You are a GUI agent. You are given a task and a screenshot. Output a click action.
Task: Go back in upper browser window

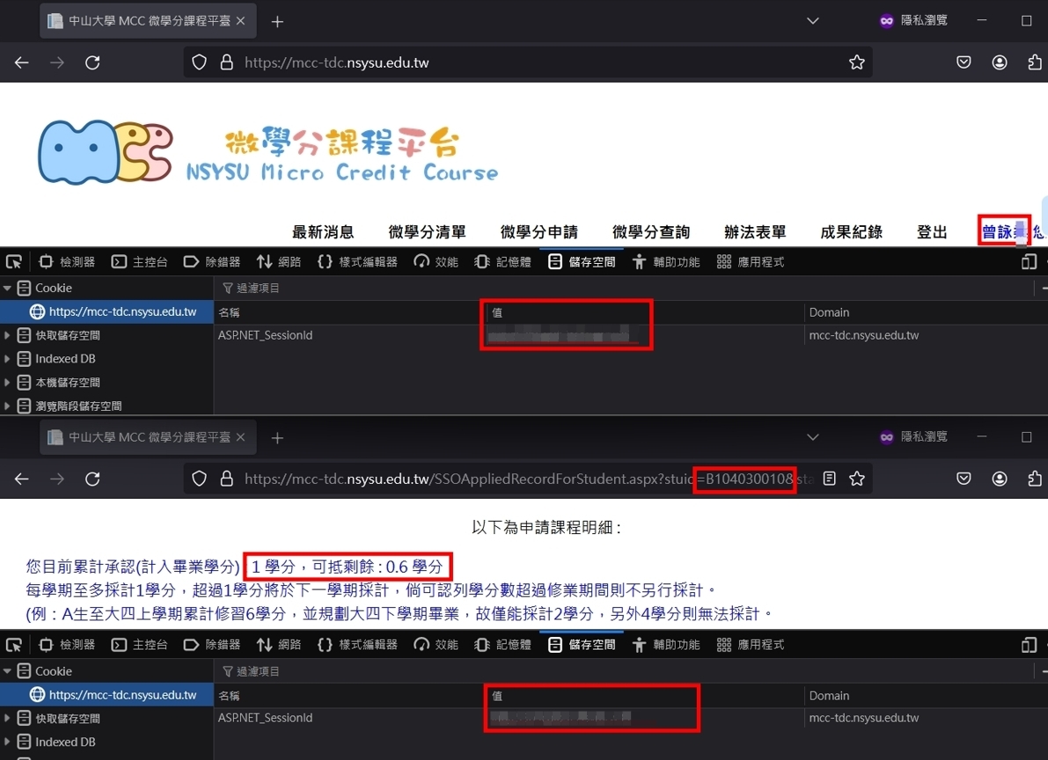pos(21,62)
